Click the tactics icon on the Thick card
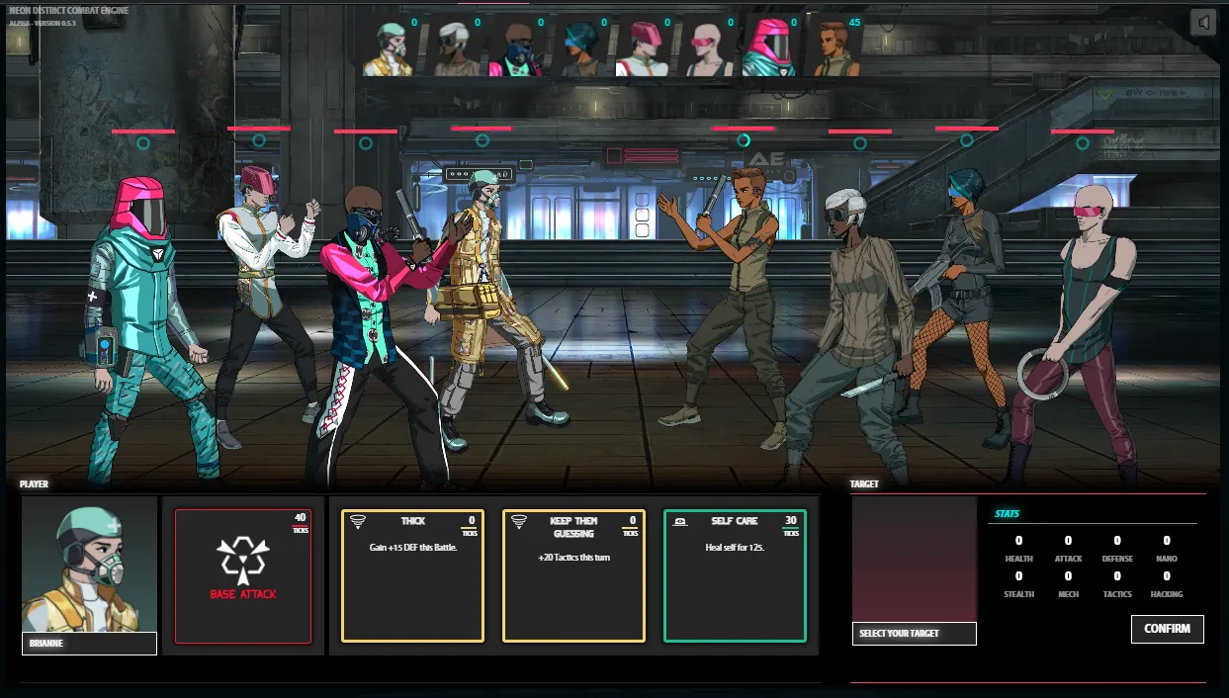The image size is (1229, 698). 358,522
